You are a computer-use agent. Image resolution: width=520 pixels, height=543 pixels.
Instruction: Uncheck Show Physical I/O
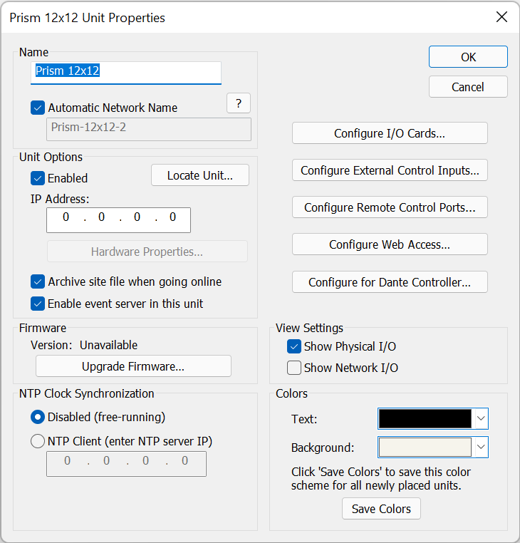pos(294,346)
